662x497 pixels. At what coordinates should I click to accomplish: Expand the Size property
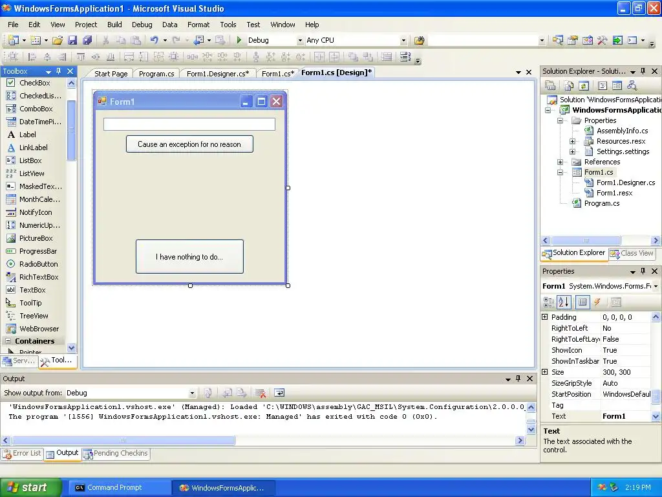coord(544,372)
